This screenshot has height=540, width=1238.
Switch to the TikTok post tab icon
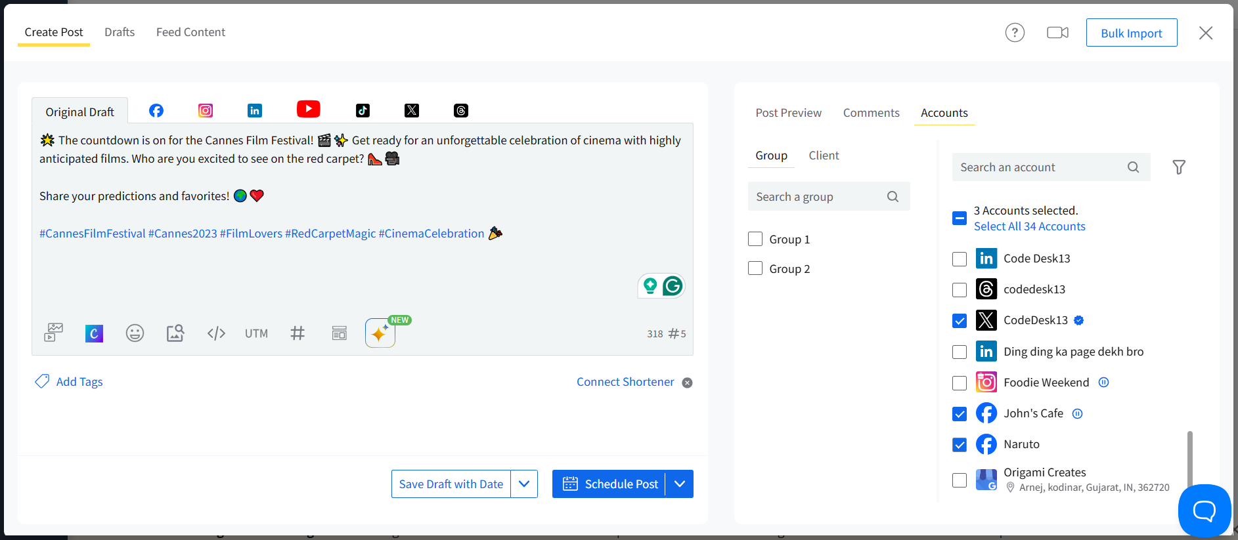click(363, 110)
